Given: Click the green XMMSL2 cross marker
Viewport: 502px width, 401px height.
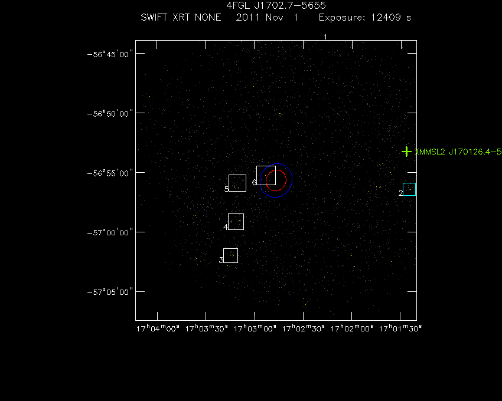Looking at the screenshot, I should pos(406,151).
